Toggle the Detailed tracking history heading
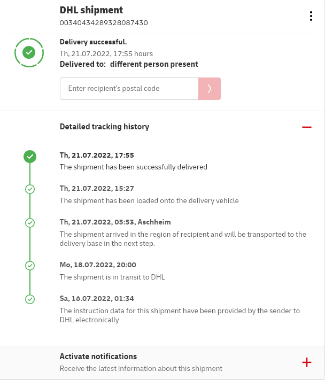 (104, 127)
